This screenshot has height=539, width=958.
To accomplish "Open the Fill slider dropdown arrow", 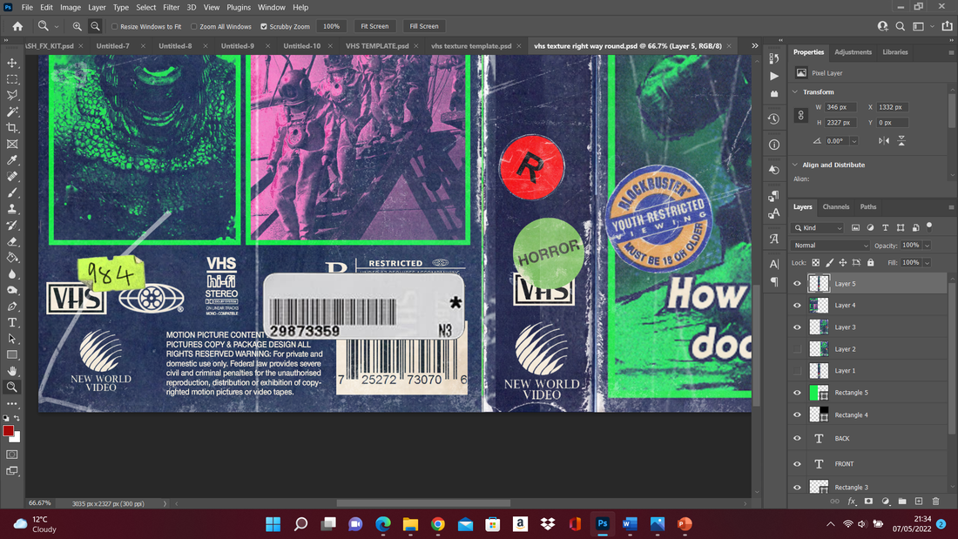I will (x=927, y=263).
